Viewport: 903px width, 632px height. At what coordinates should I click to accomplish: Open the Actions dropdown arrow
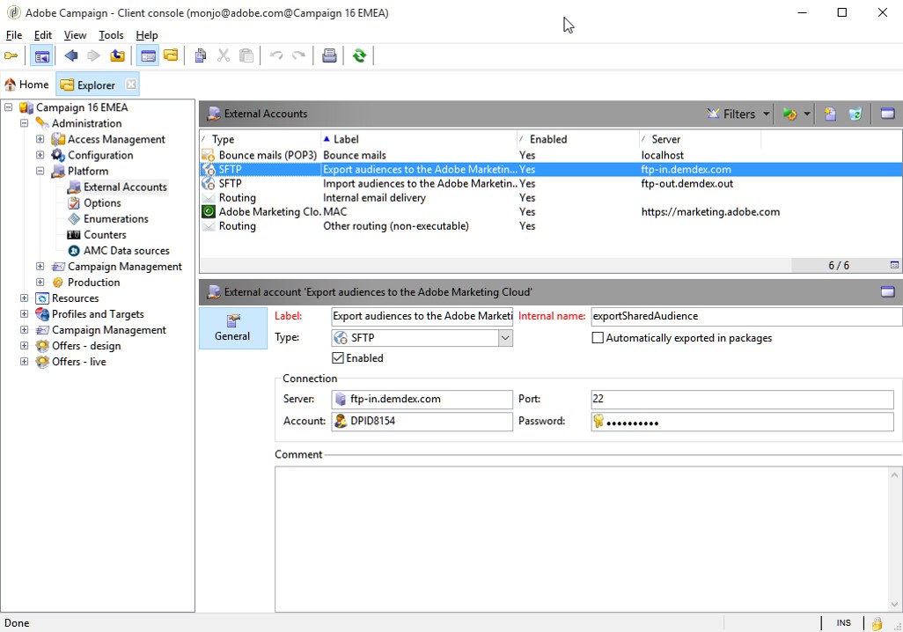[x=806, y=114]
